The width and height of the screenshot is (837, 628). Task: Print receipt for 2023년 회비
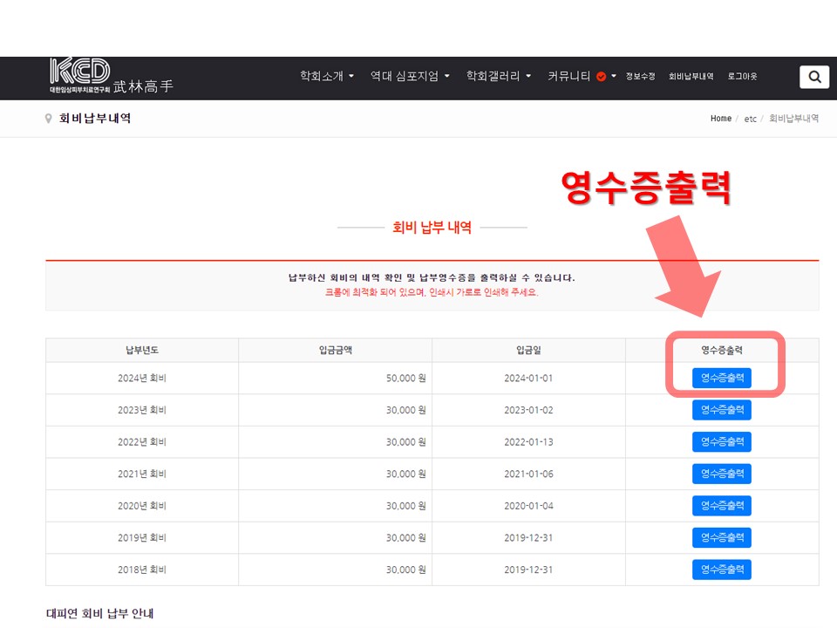(x=721, y=410)
